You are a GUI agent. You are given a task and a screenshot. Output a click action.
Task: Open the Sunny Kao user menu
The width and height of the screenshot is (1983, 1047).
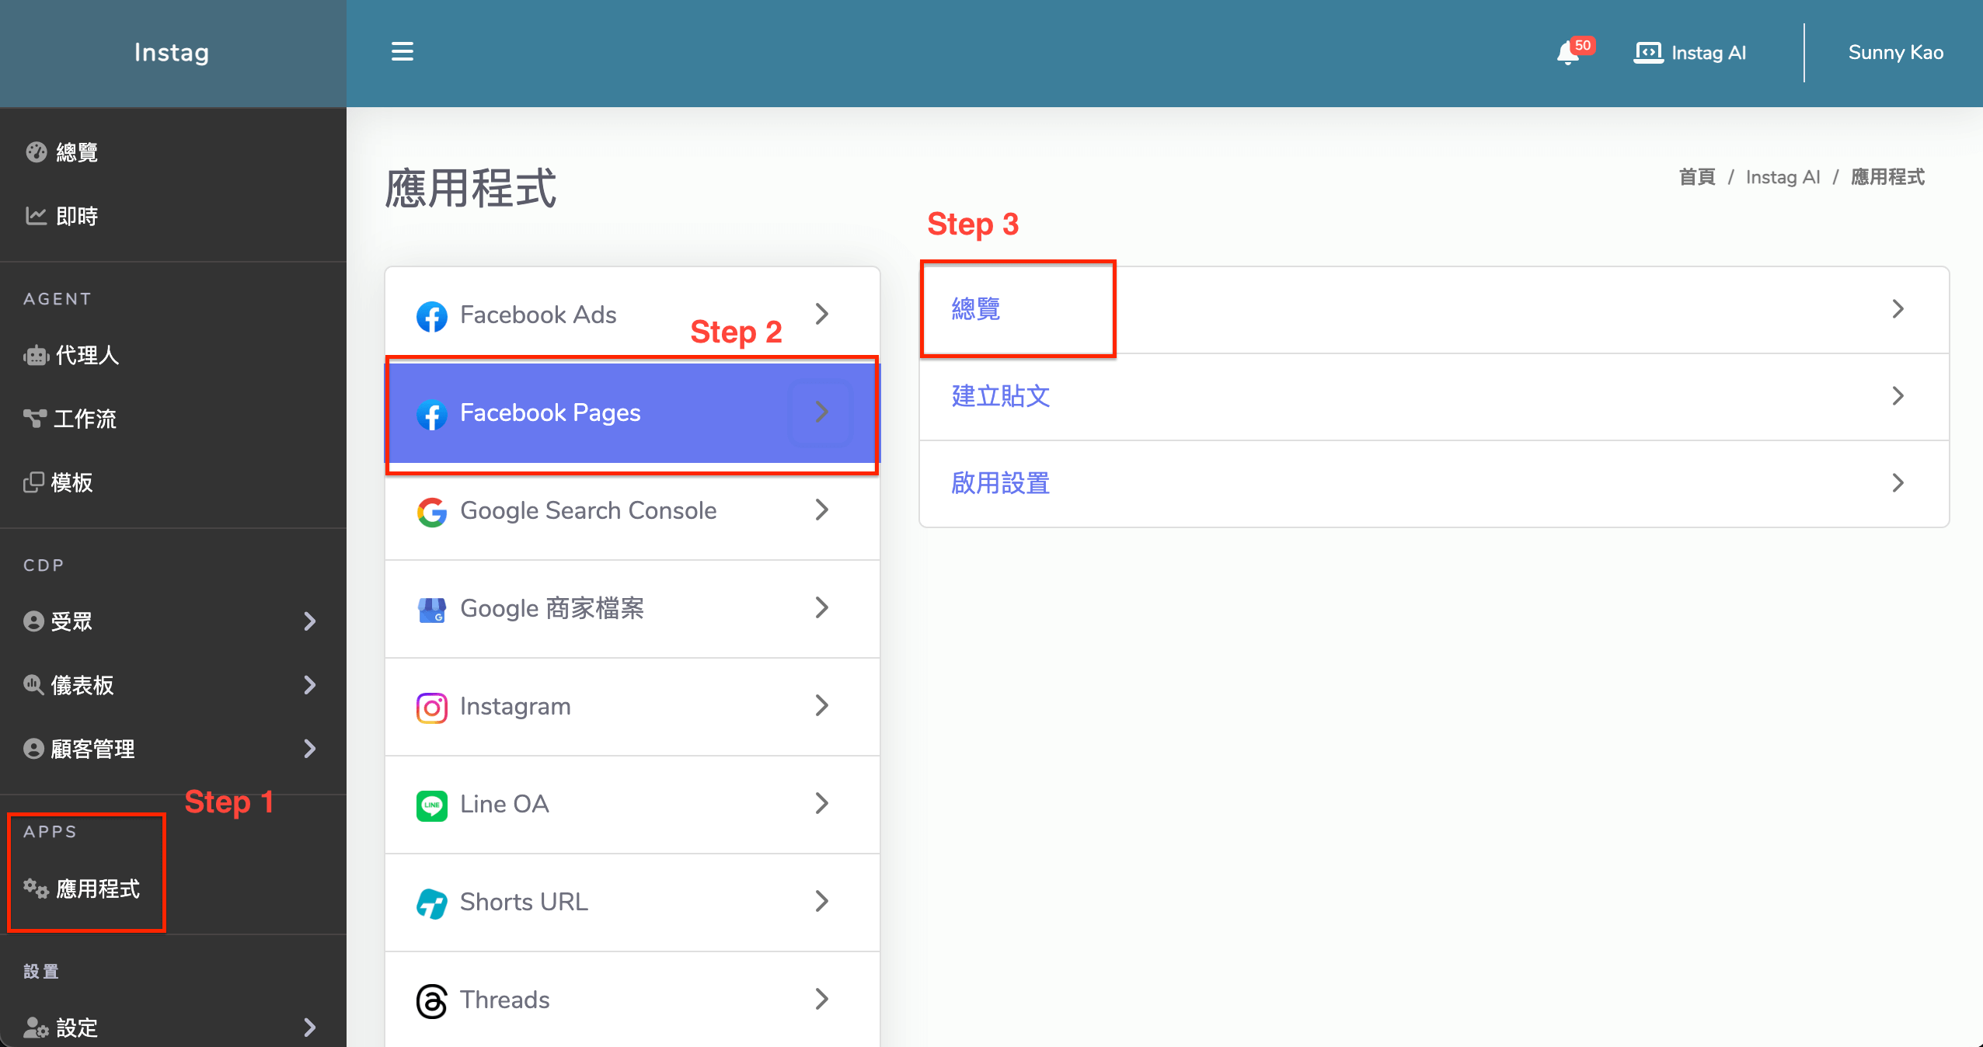[1895, 53]
